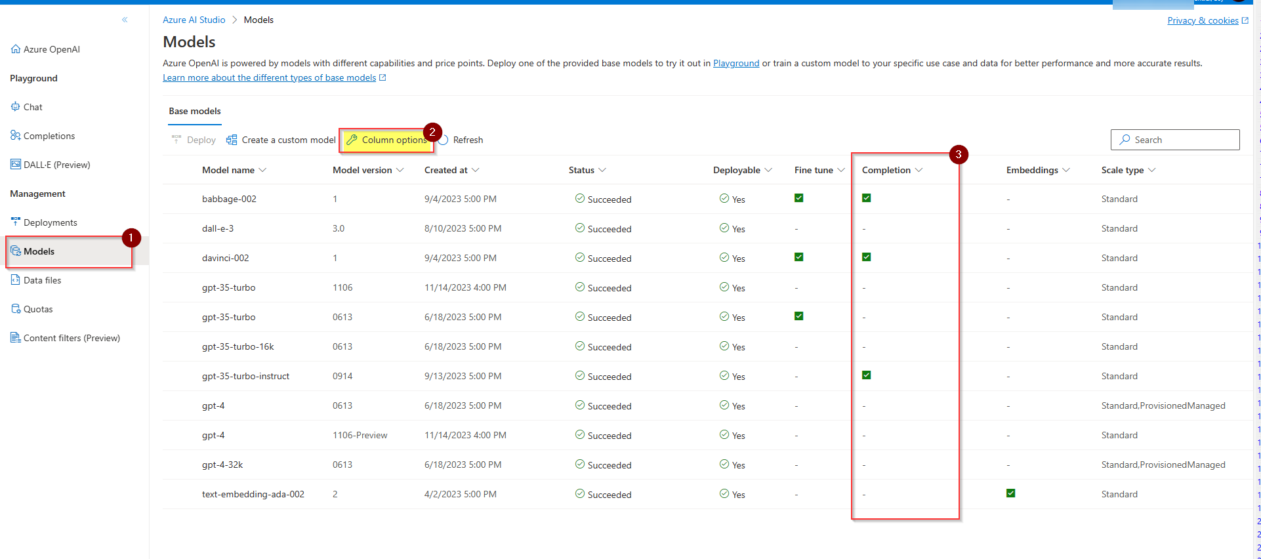The width and height of the screenshot is (1261, 559).
Task: Open Model version column dropdown
Action: point(400,170)
